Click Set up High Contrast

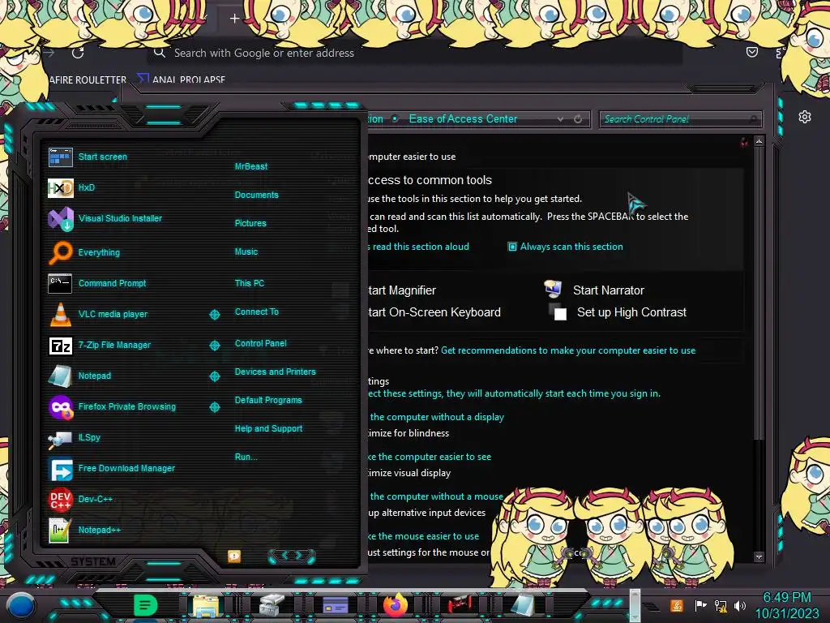coord(631,312)
